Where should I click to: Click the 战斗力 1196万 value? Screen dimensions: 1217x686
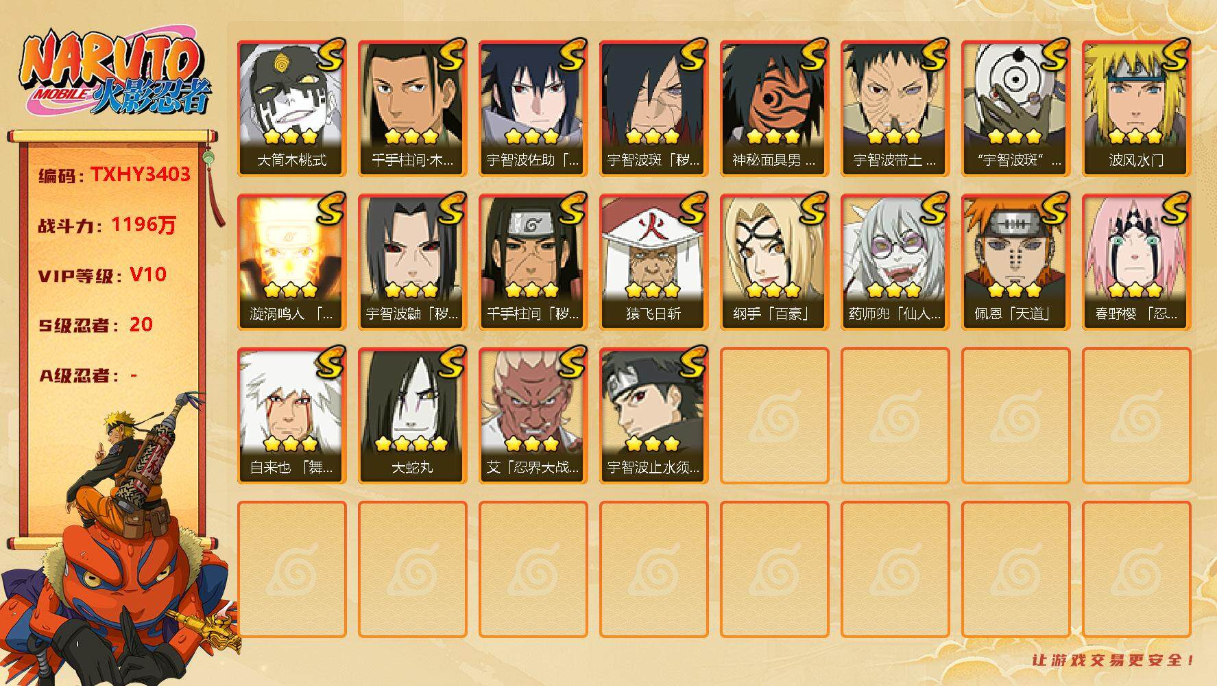coord(143,224)
